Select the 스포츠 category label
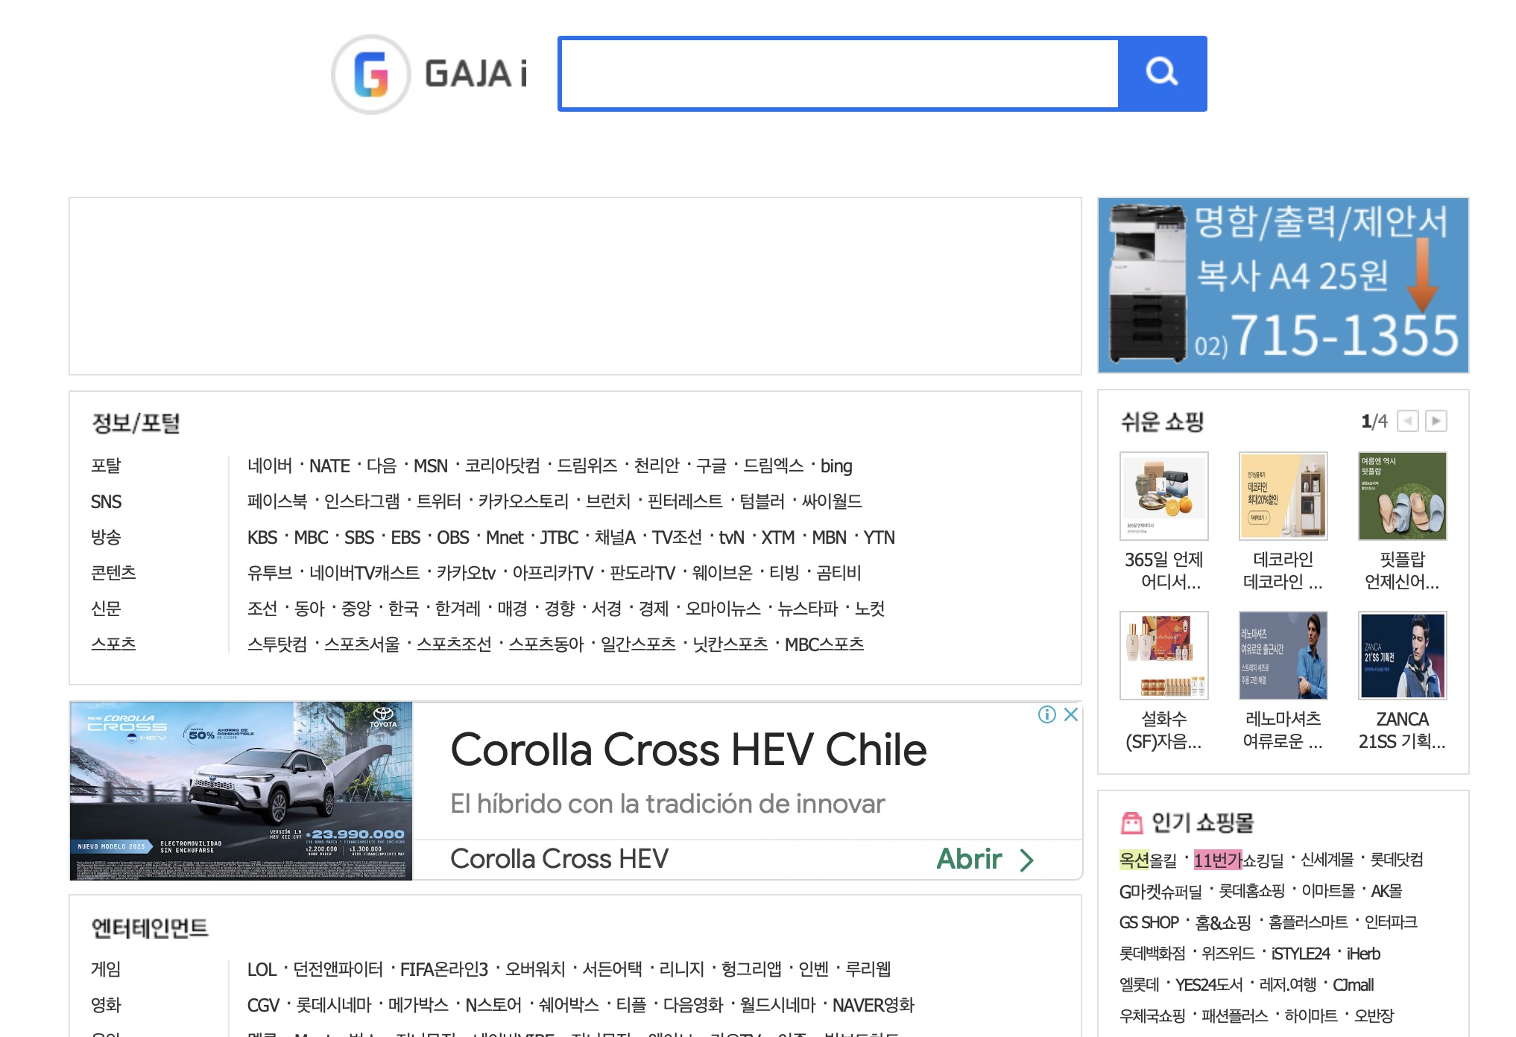 (113, 644)
